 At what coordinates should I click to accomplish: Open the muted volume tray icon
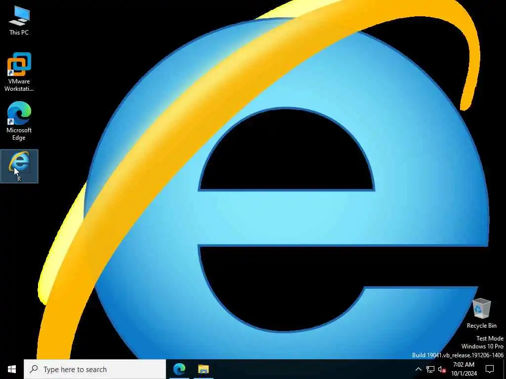point(442,369)
